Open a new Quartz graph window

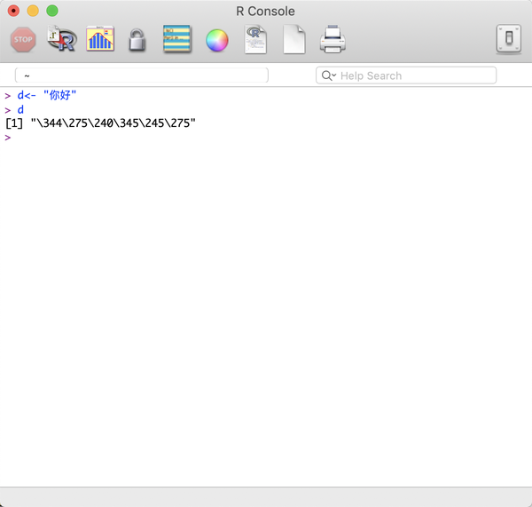[100, 40]
